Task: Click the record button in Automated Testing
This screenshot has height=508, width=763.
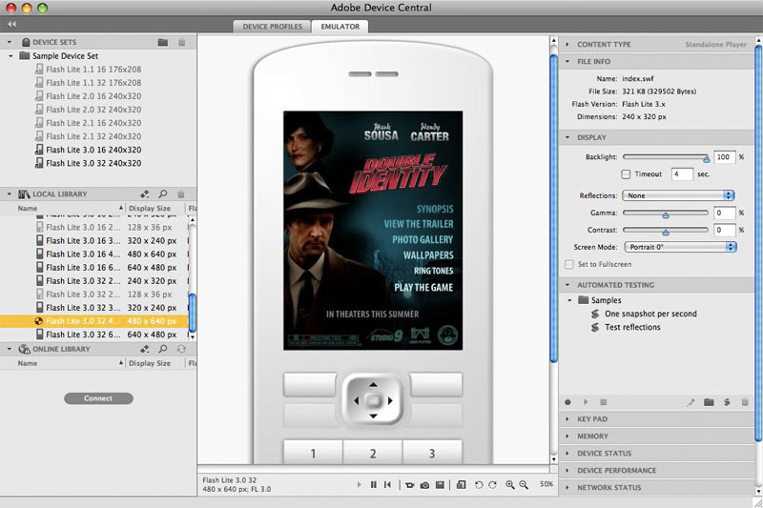Action: [x=568, y=402]
